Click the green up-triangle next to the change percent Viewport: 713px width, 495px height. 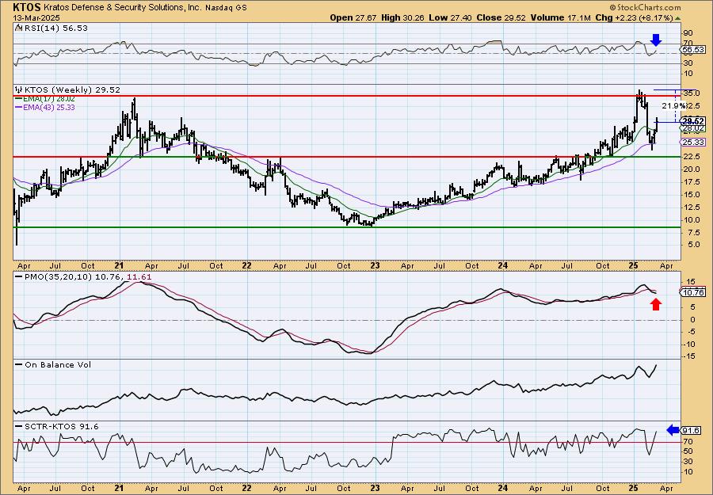pos(678,18)
